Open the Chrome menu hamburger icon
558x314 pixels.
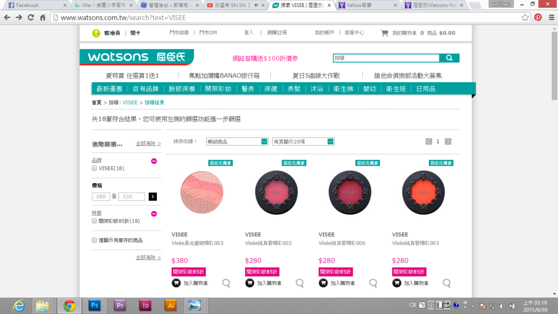551,17
